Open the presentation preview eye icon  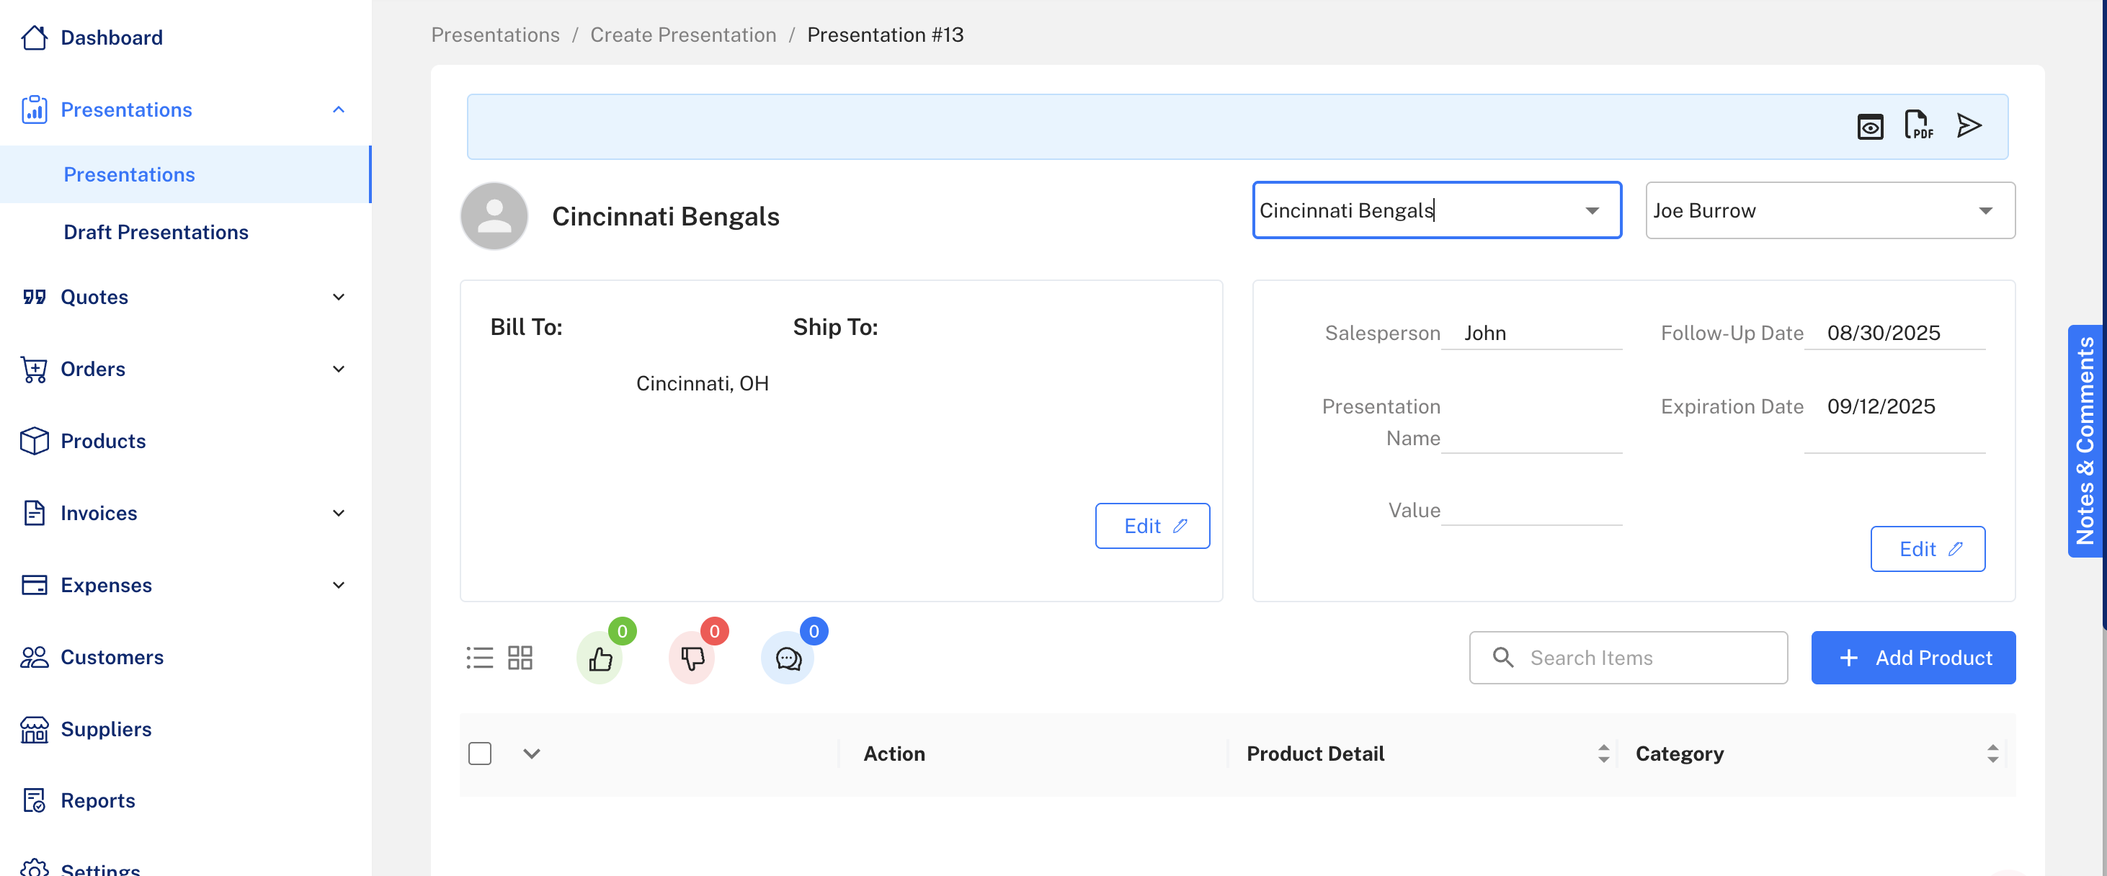1870,127
